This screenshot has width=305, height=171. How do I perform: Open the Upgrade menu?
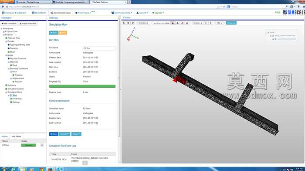pyautogui.click(x=158, y=13)
